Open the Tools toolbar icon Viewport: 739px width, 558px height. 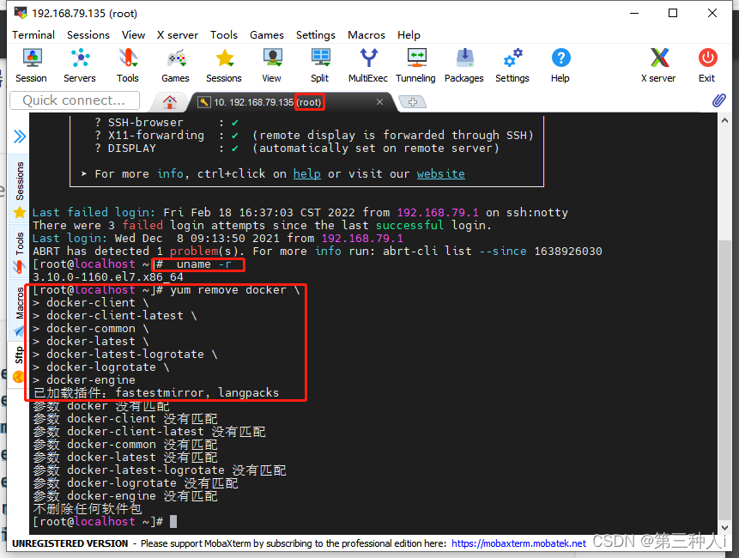(128, 65)
